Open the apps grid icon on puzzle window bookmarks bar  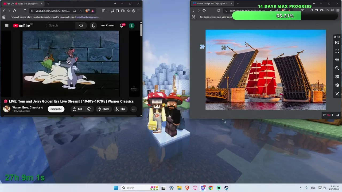[x=193, y=17]
